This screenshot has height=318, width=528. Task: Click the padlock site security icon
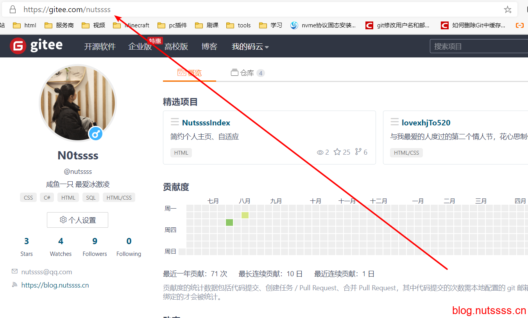click(x=13, y=10)
